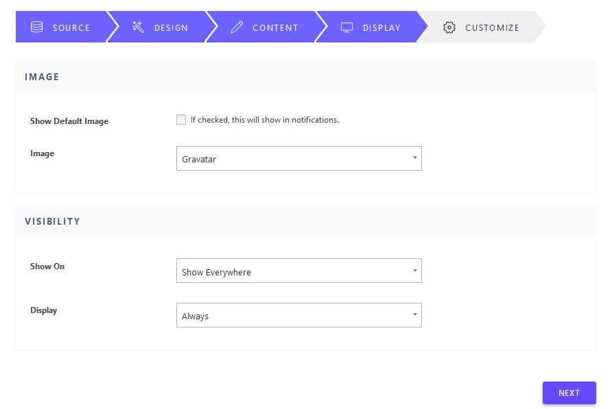This screenshot has width=612, height=409.
Task: Click the Show Everywhere selected value
Action: coord(216,272)
